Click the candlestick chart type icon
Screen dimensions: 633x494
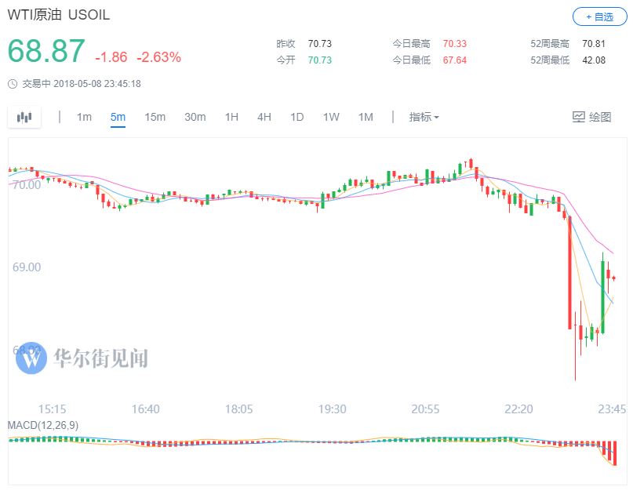24,117
